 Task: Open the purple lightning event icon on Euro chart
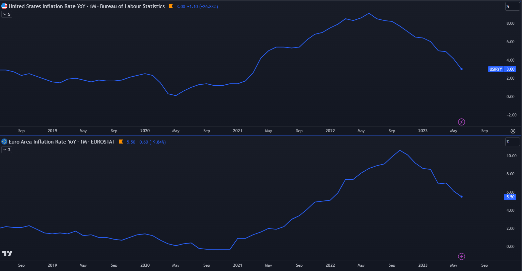point(461,257)
